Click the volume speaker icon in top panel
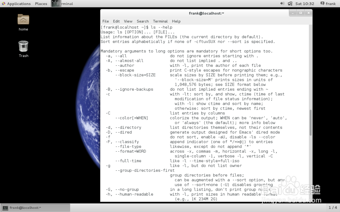 click(282, 3)
